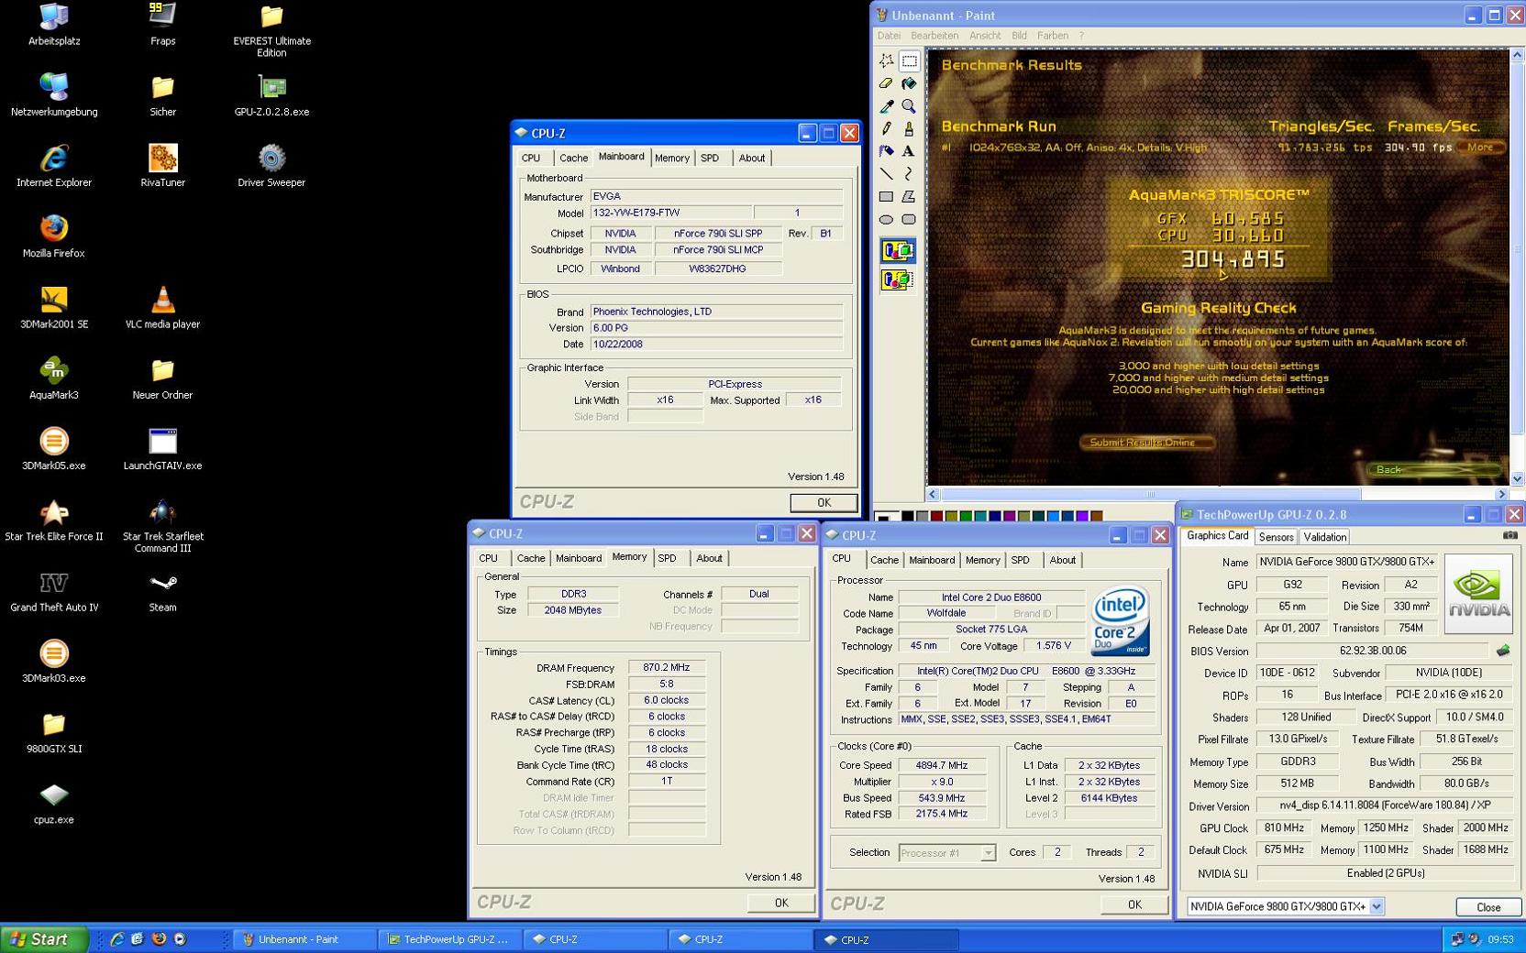Open the 3DMark2001 SE desktop shortcut

tap(54, 308)
